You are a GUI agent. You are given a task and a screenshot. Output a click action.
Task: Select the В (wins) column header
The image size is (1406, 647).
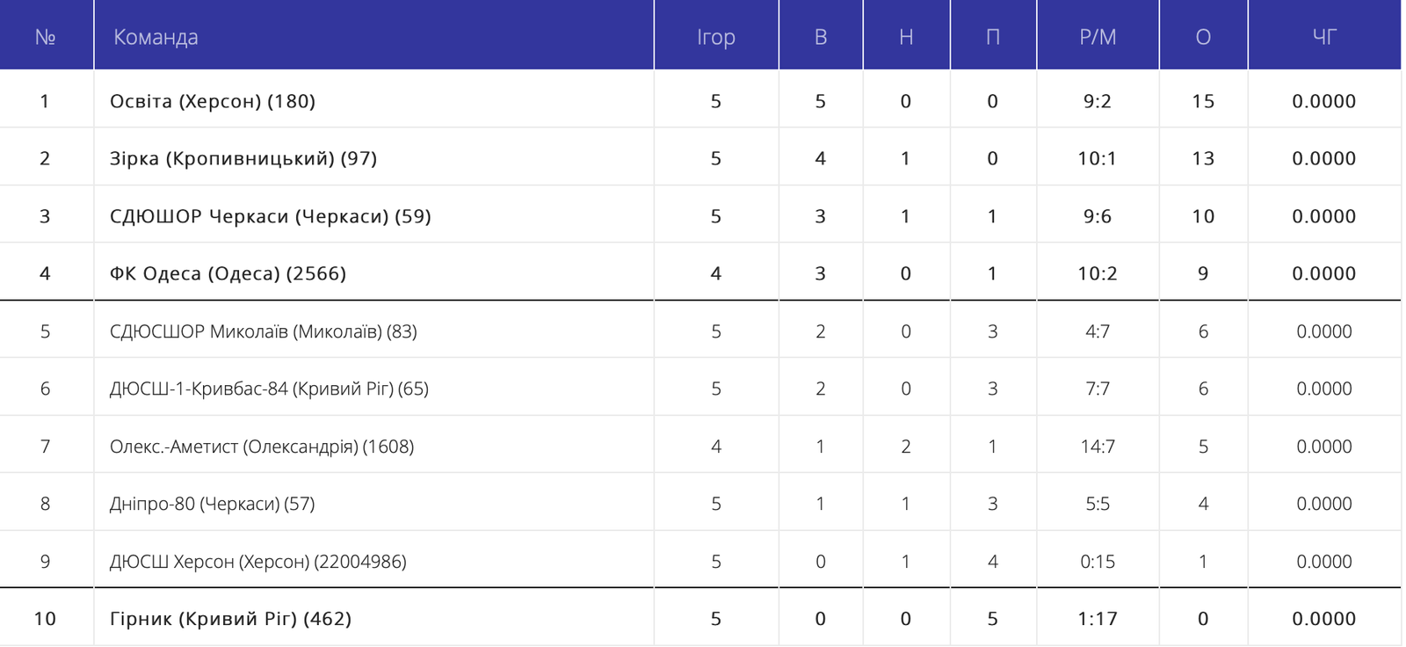click(821, 37)
